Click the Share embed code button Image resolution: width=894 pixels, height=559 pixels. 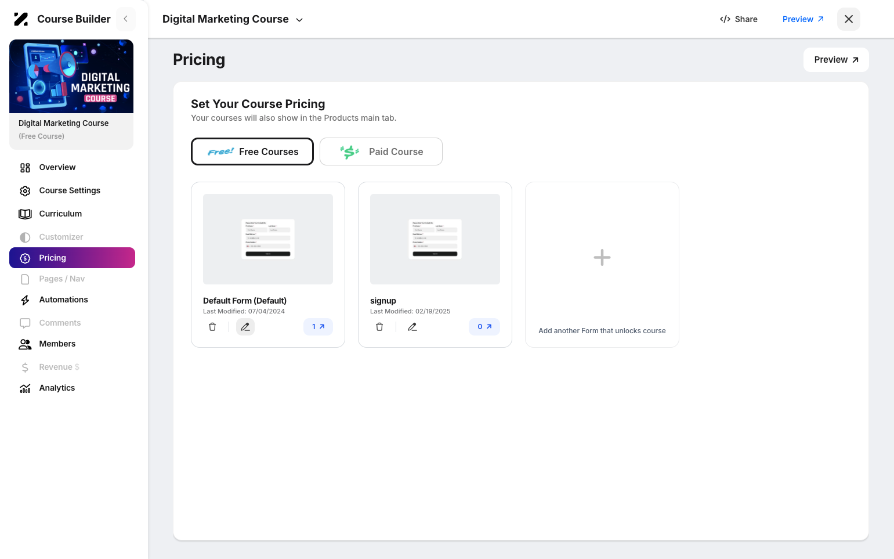pos(739,19)
